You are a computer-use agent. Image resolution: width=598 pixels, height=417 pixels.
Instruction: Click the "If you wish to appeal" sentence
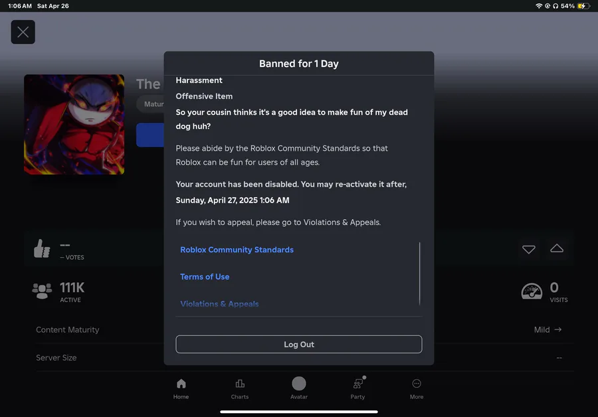click(x=278, y=222)
